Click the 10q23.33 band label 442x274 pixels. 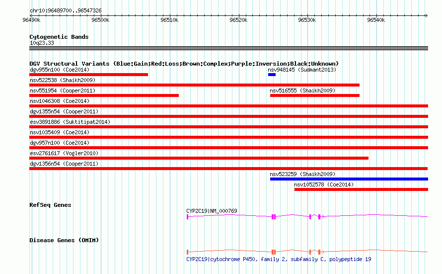(x=42, y=43)
